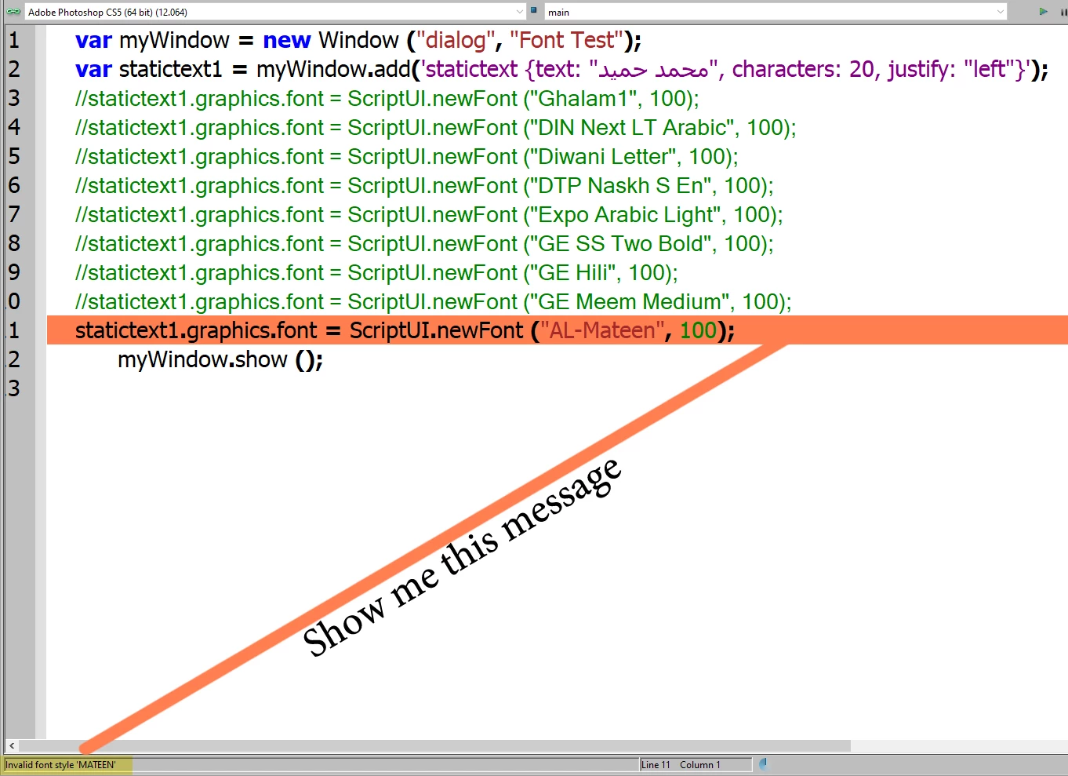Click the commented line with "GE Hili"

click(x=376, y=272)
